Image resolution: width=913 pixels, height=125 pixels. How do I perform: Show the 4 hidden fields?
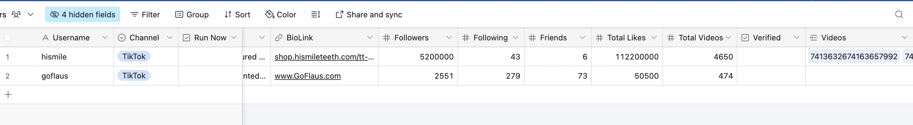tap(83, 14)
